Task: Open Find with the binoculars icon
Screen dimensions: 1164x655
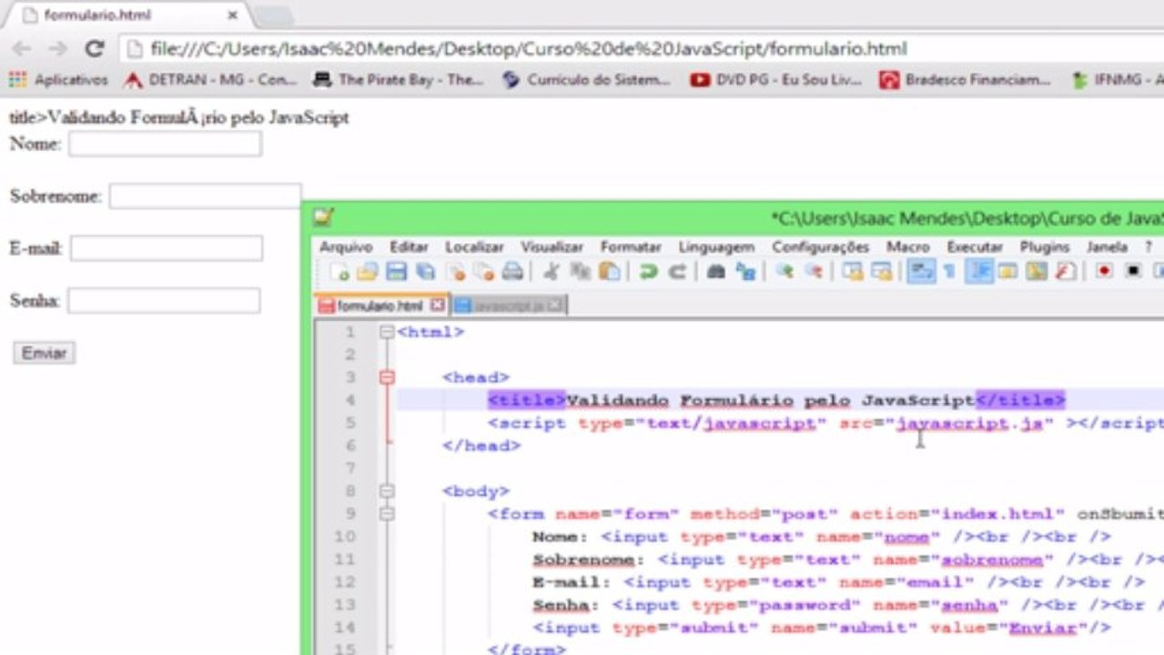Action: pyautogui.click(x=716, y=271)
